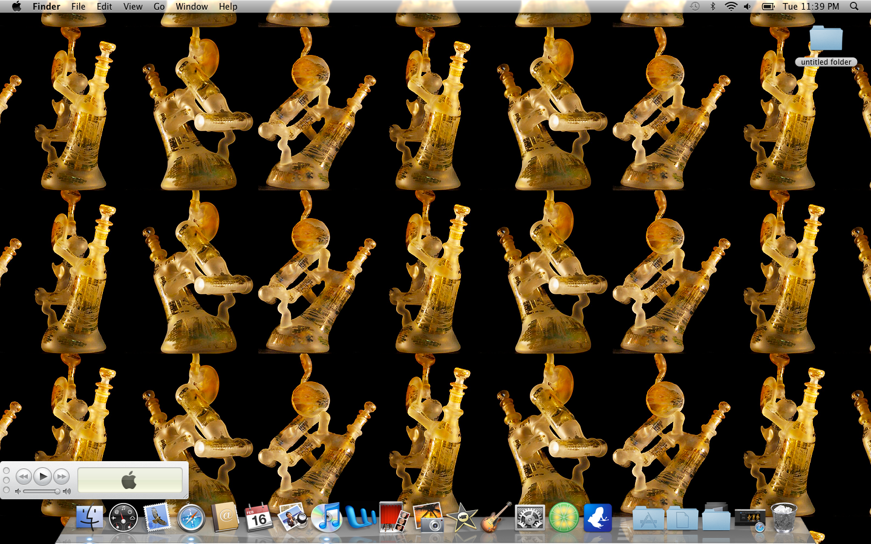Open the Wi-Fi status menu

(x=731, y=6)
